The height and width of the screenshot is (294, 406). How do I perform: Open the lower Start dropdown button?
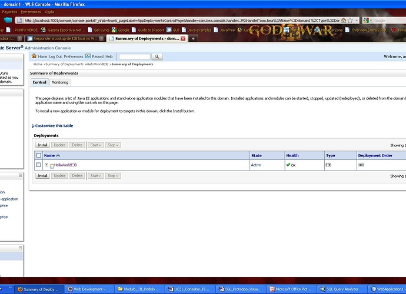(x=95, y=176)
